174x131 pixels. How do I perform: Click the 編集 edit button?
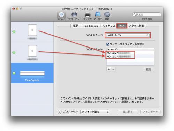[148, 70]
